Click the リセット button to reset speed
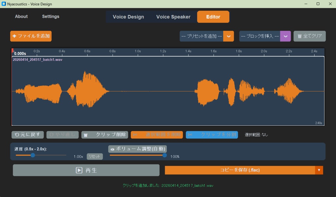Image resolution: width=336 pixels, height=197 pixels. (94, 156)
